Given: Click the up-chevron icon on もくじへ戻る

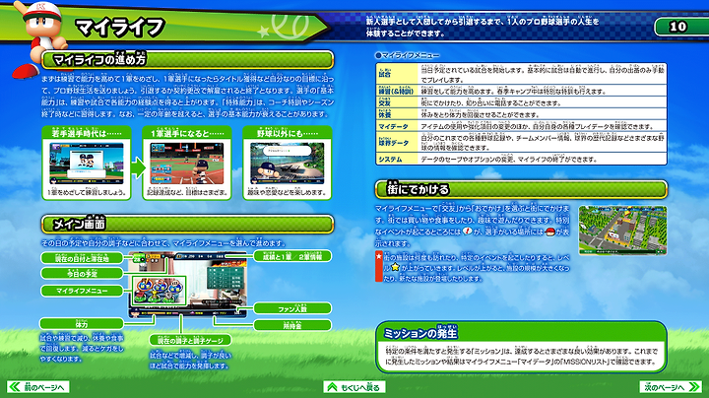Looking at the screenshot, I should [x=333, y=387].
